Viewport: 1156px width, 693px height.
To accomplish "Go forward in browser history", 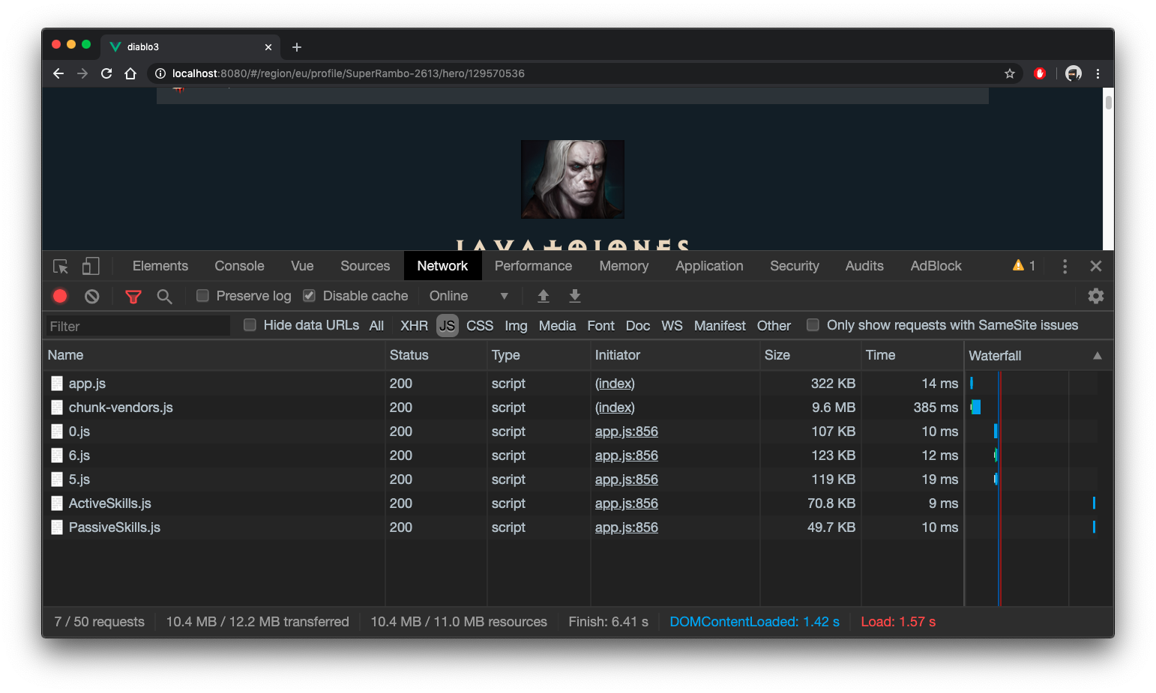I will [x=82, y=73].
